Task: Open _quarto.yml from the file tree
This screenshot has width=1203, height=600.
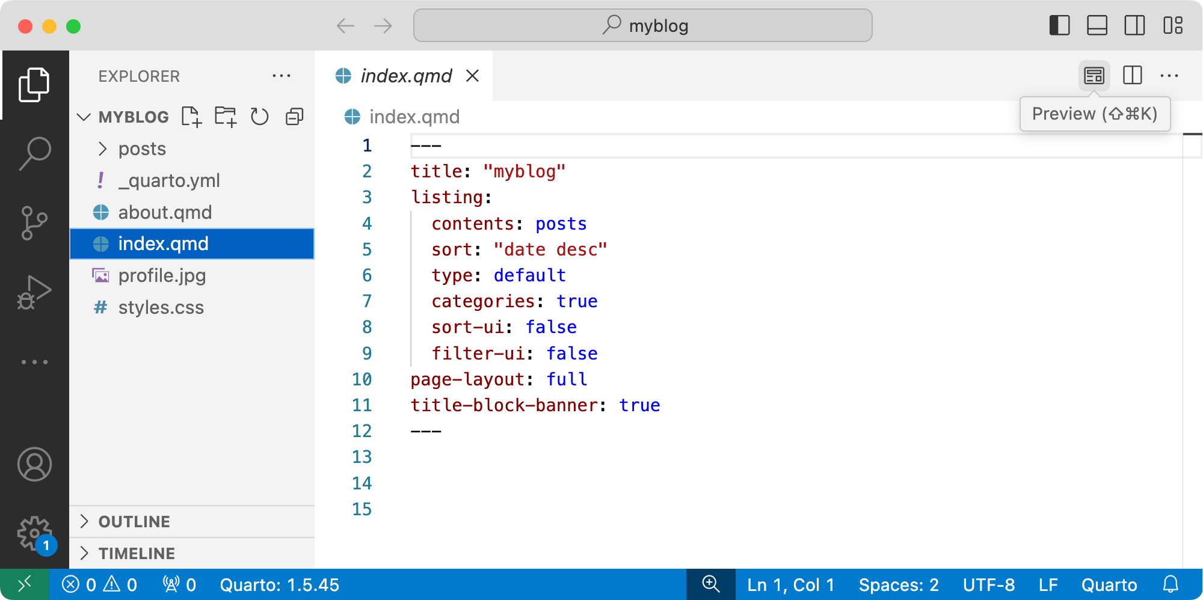Action: 168,181
